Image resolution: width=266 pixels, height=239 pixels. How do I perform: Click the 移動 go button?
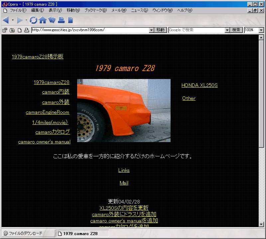click(x=161, y=30)
